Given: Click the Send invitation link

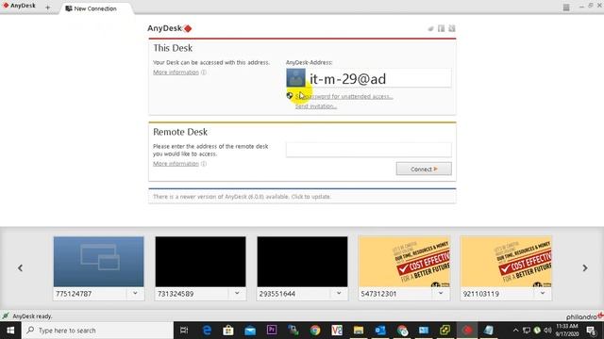Looking at the screenshot, I should coord(316,106).
